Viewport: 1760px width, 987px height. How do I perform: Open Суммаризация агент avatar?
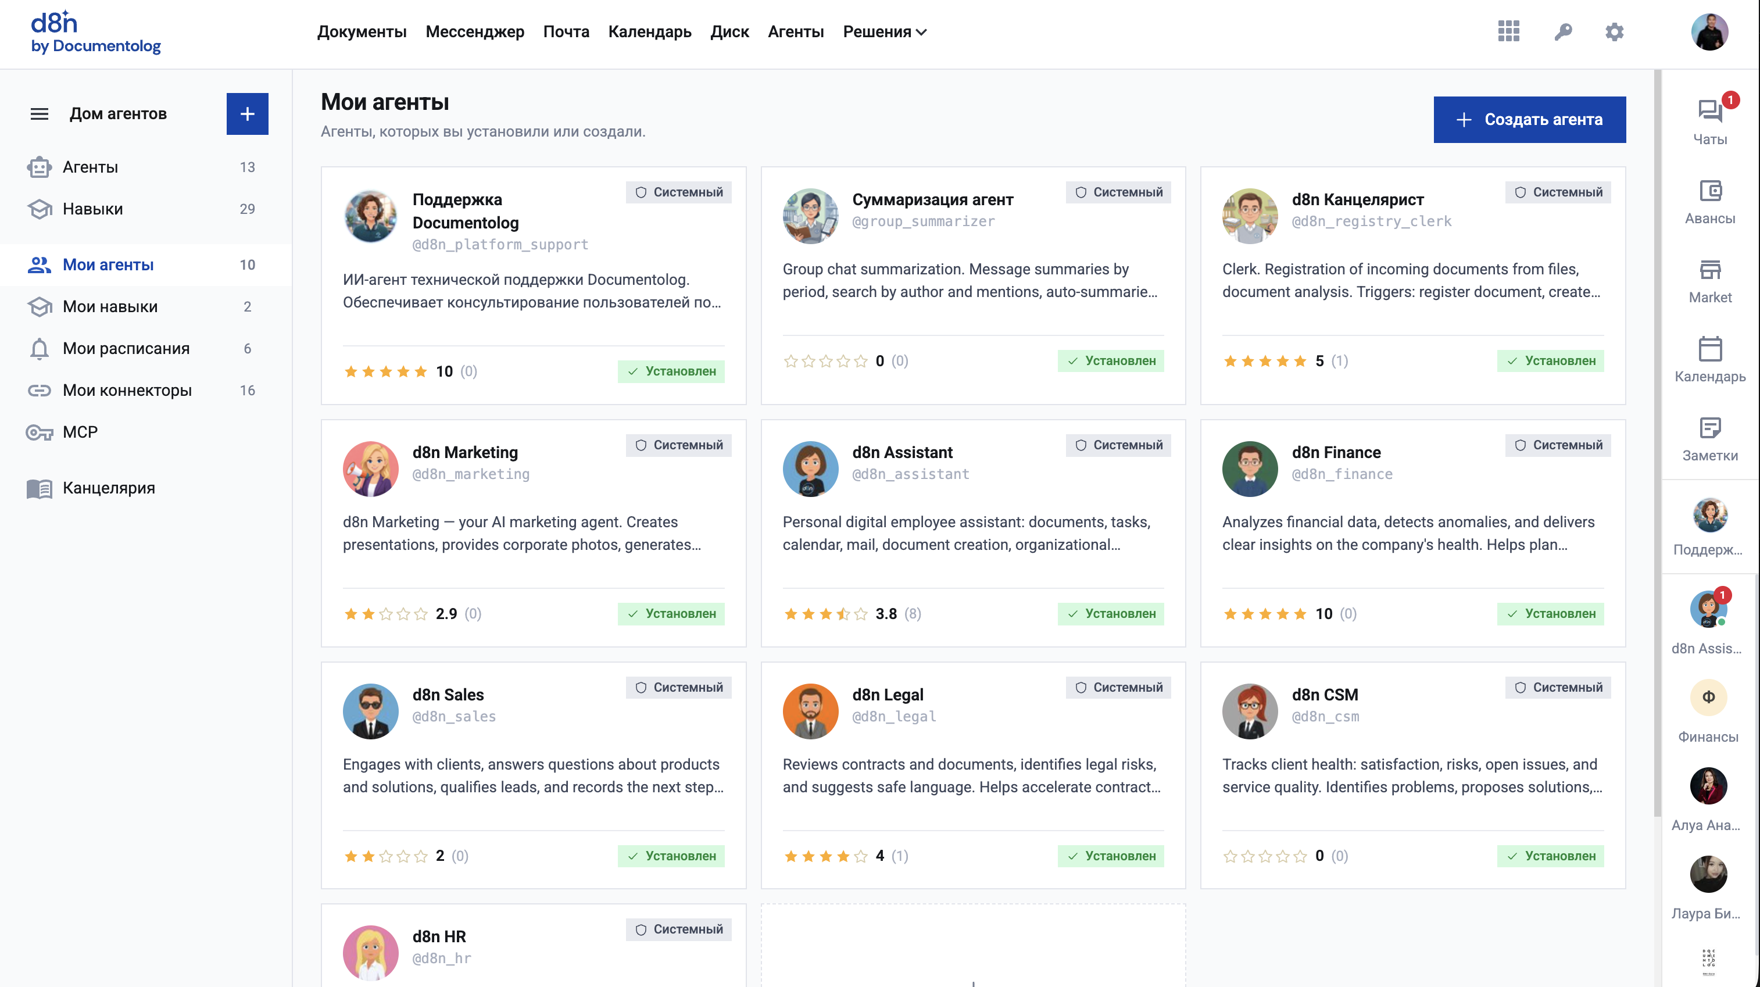pos(810,217)
